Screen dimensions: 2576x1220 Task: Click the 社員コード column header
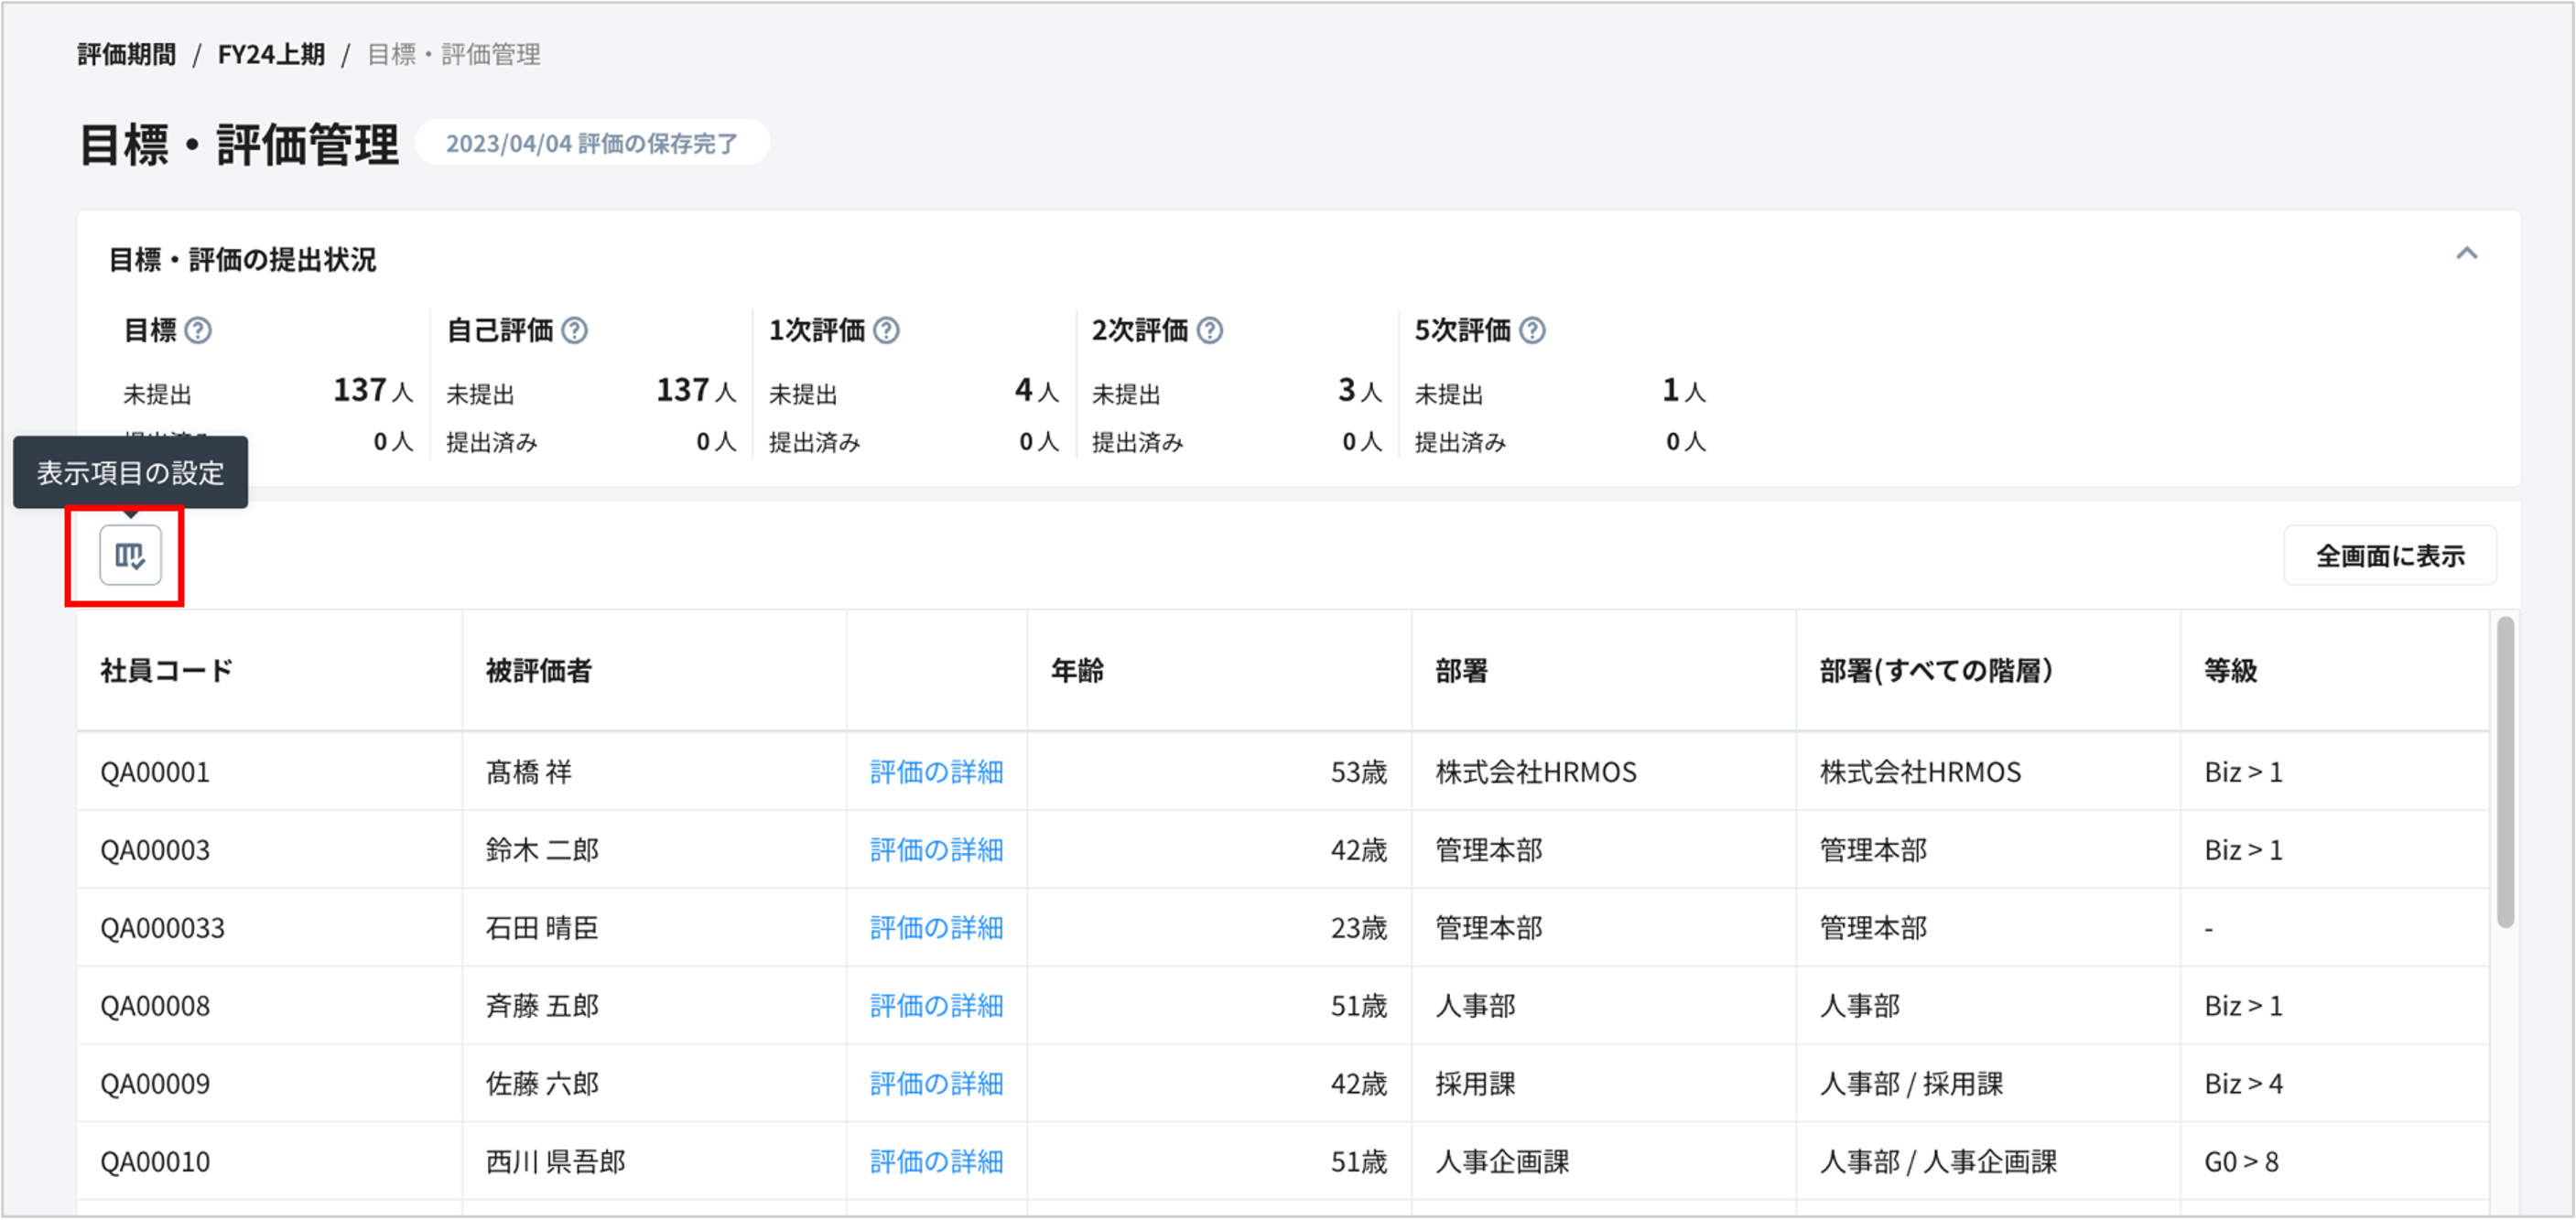tap(167, 670)
